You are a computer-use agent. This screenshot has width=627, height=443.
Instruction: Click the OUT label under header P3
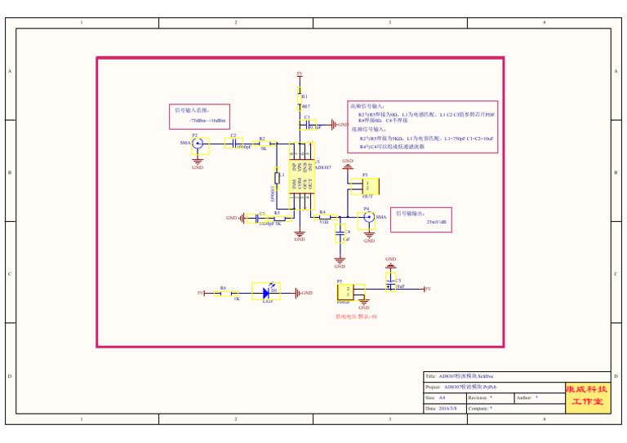pyautogui.click(x=367, y=197)
